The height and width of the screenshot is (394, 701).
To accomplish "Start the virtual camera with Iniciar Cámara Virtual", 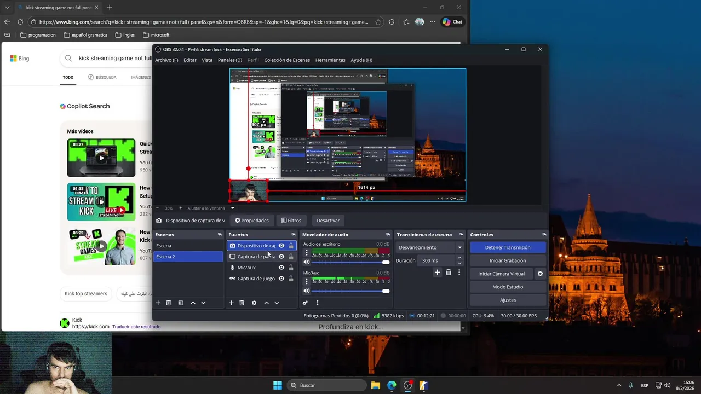I will [501, 274].
